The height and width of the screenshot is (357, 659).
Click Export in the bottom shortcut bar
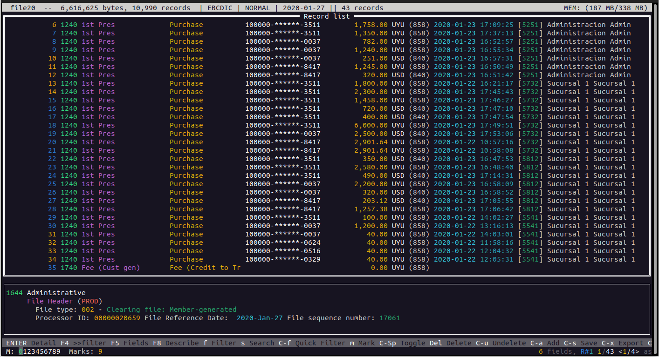click(x=622, y=343)
